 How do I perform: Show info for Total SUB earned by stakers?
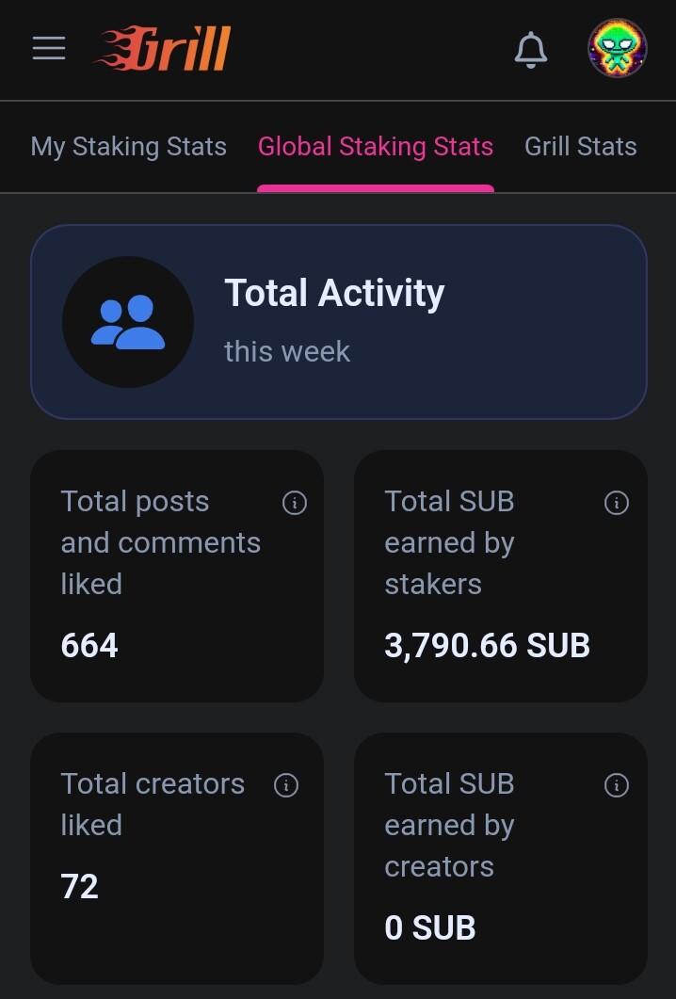pos(616,503)
